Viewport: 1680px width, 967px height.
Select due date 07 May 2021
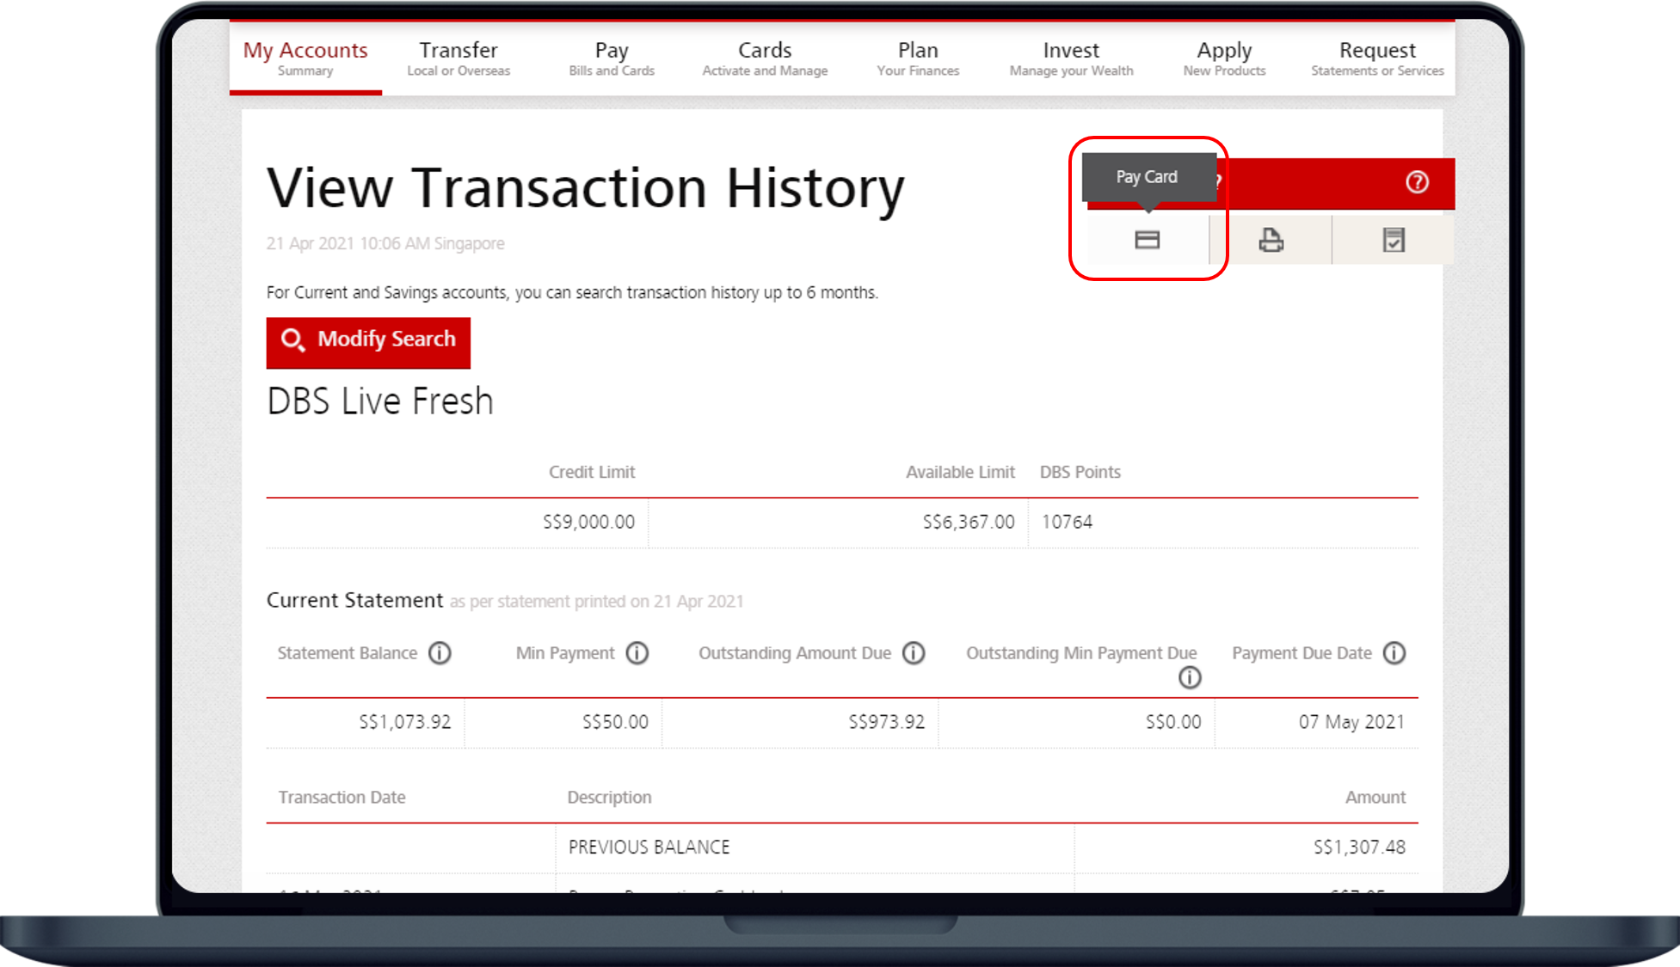(1351, 722)
